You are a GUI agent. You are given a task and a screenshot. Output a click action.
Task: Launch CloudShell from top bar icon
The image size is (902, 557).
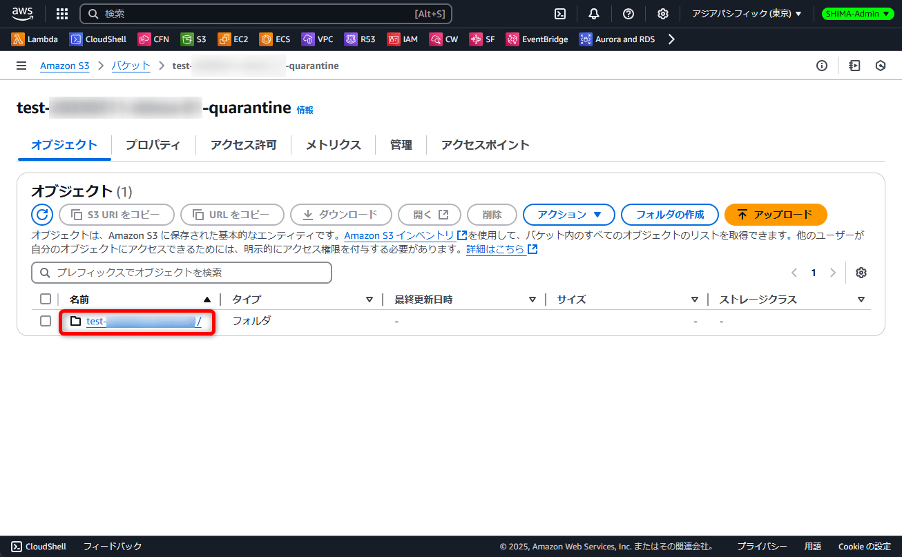[x=561, y=14]
